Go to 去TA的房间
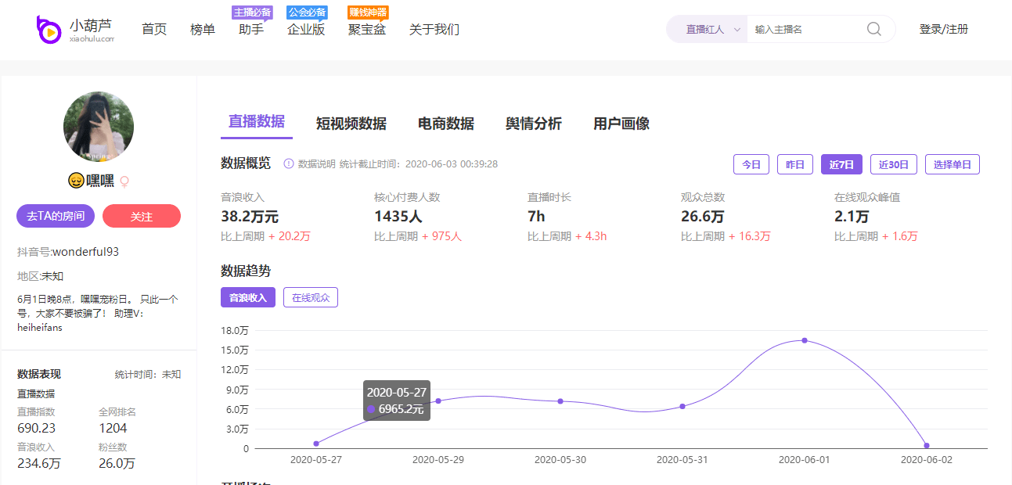 coord(56,217)
